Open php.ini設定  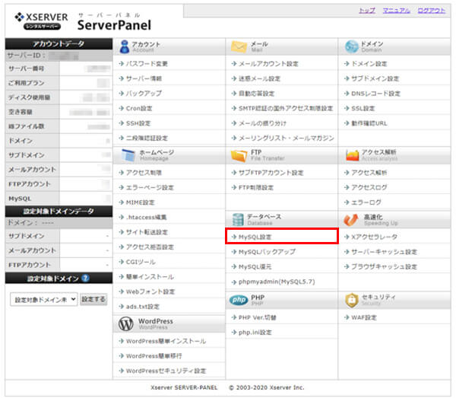point(255,333)
